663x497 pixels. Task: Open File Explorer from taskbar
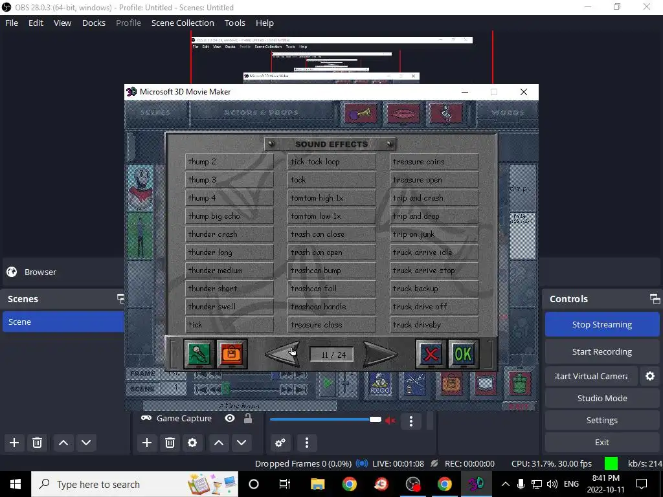[317, 484]
